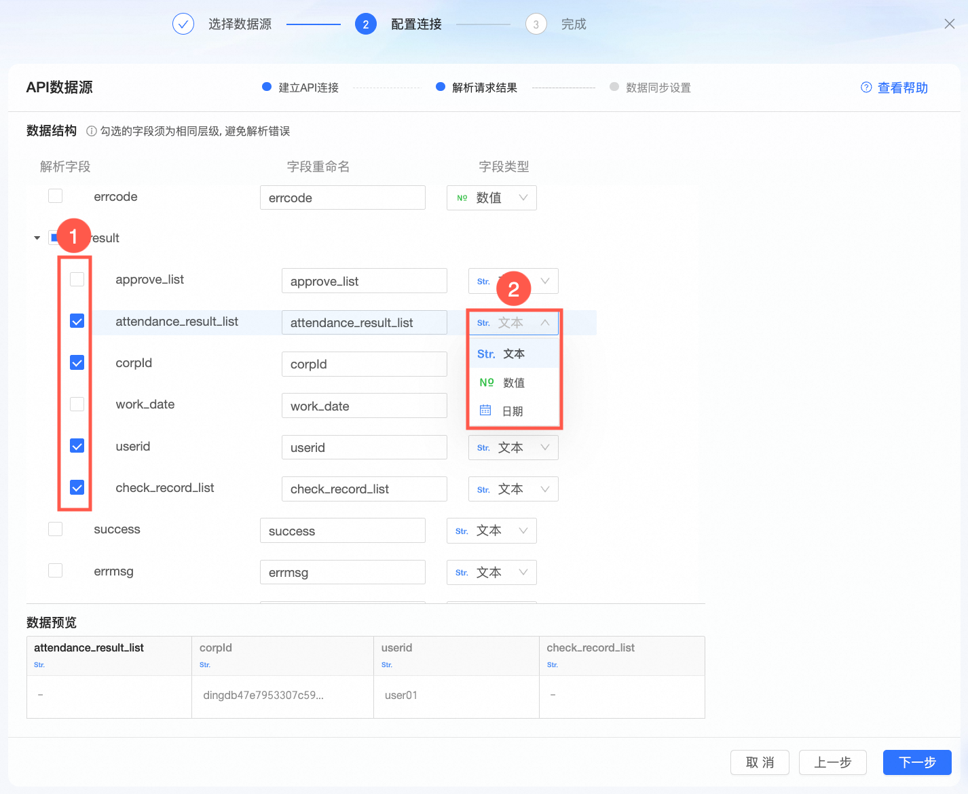Collapse the result tree node arrow
Image resolution: width=968 pixels, height=794 pixels.
[37, 238]
